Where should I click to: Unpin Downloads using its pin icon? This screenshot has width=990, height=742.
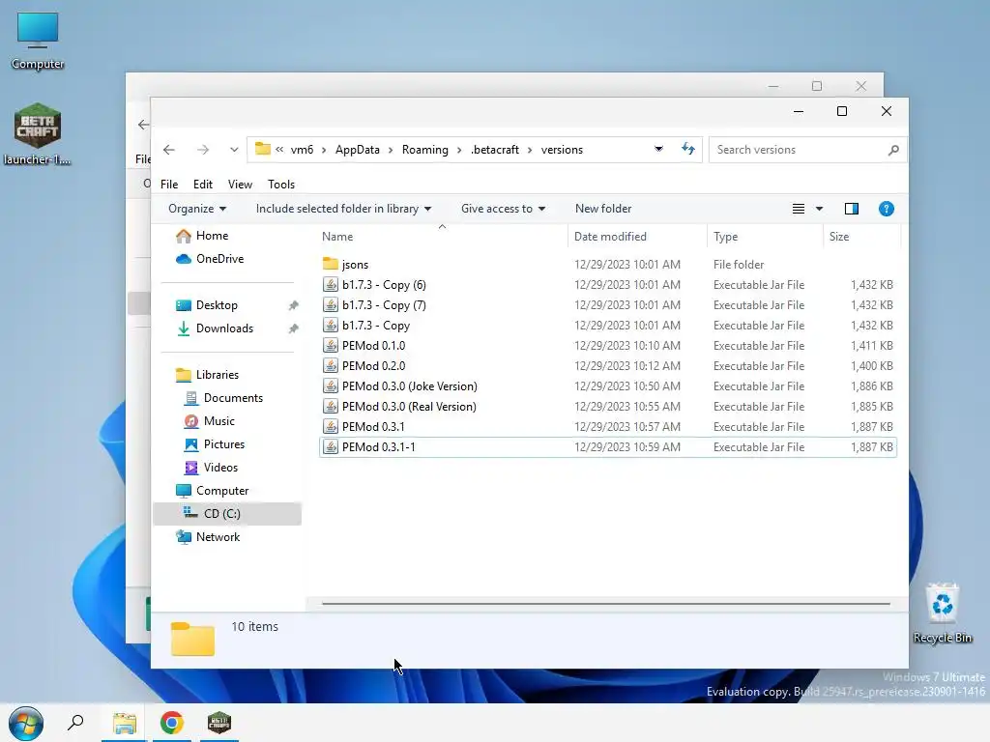(x=294, y=328)
